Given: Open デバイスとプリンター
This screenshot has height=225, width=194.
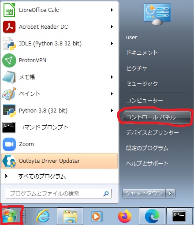Looking at the screenshot, I should click(152, 133).
